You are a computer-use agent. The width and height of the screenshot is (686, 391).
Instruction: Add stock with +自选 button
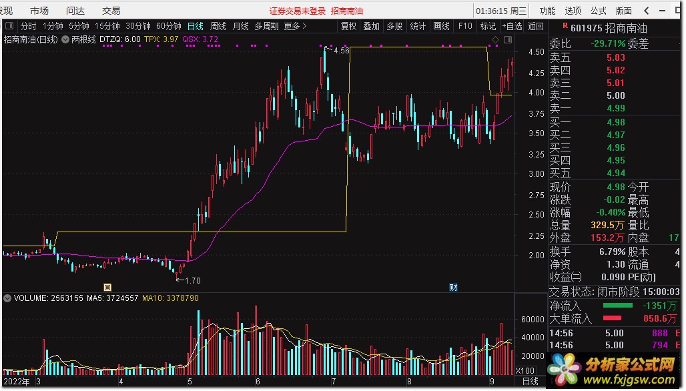(x=512, y=26)
